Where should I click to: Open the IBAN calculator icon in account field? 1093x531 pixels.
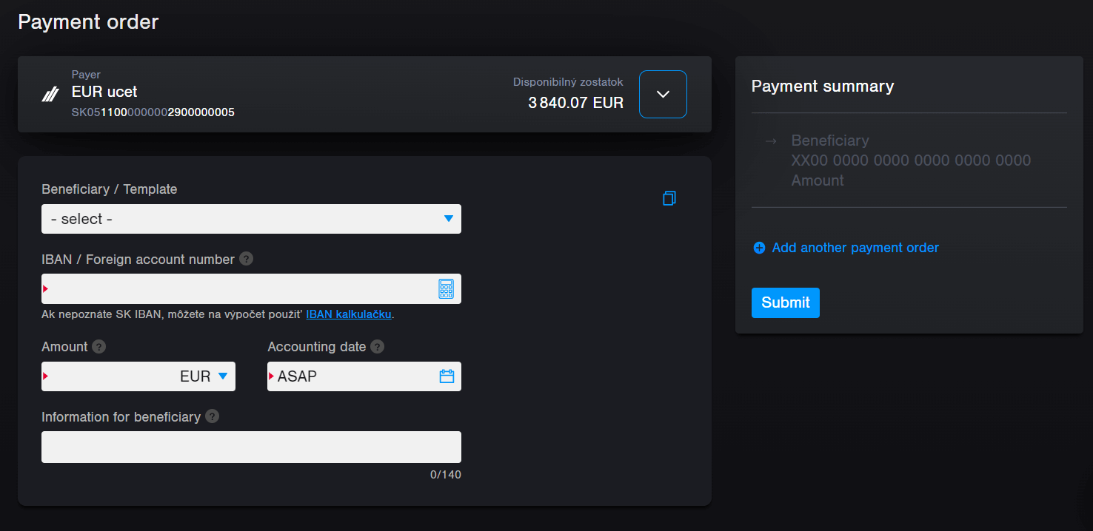(446, 288)
